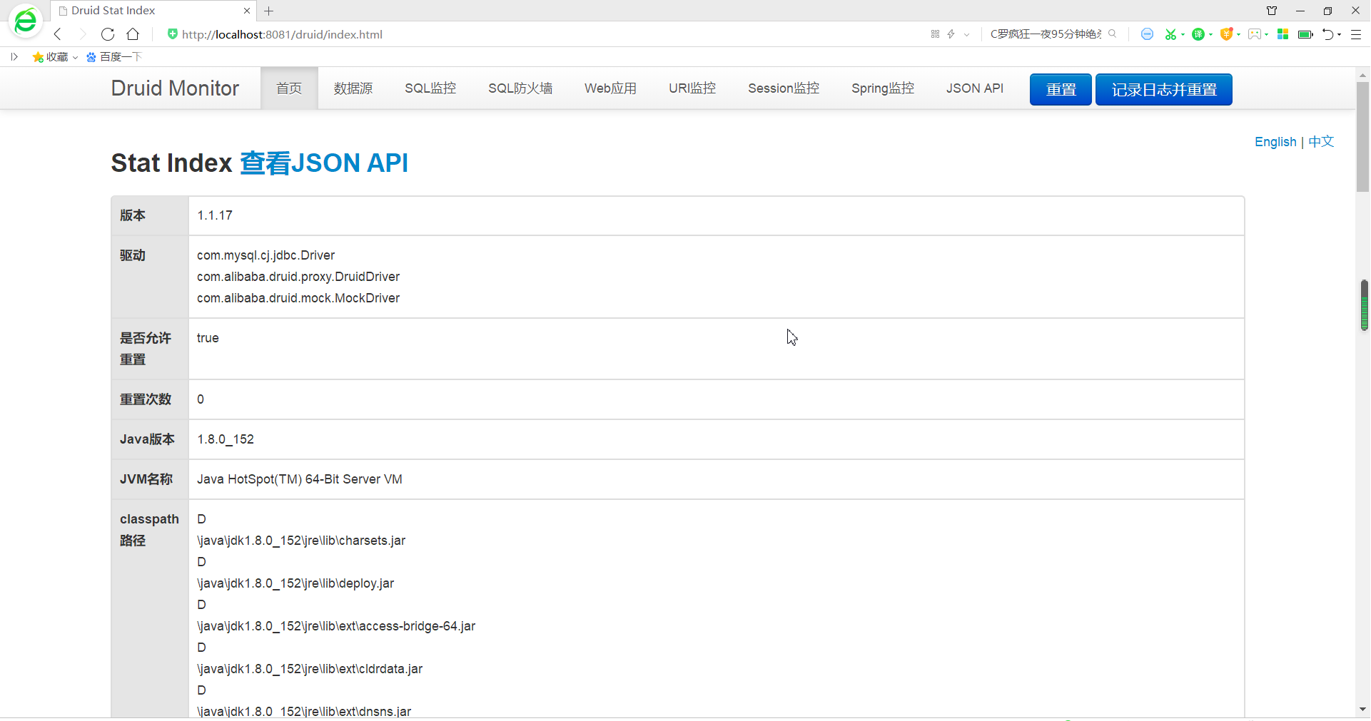The image size is (1371, 721).
Task: Open the Spring监控 navigation tab
Action: click(x=883, y=88)
